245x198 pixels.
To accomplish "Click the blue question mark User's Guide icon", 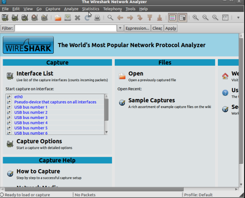I will point(225,93).
